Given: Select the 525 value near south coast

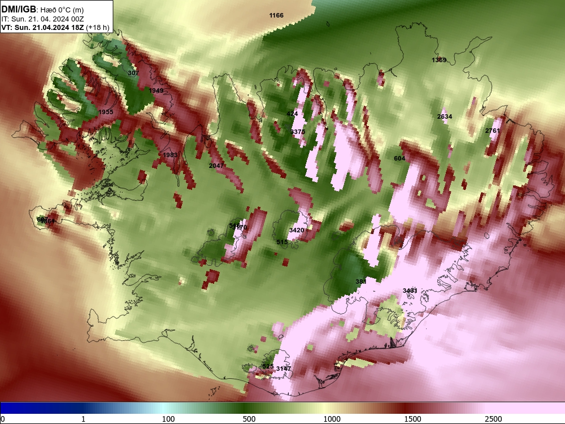Looking at the screenshot, I should tap(268, 366).
